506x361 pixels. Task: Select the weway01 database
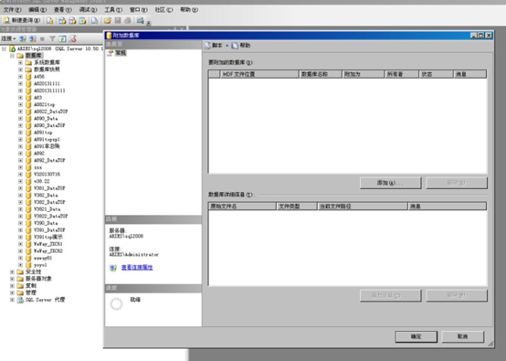tap(43, 258)
